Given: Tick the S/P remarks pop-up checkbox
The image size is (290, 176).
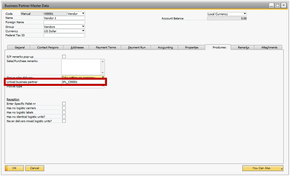Looking at the screenshot, I should [64, 57].
